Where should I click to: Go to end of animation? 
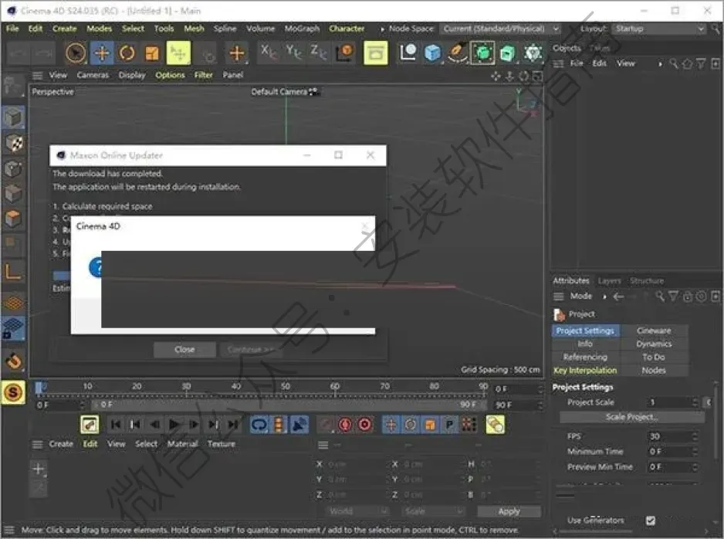click(233, 425)
